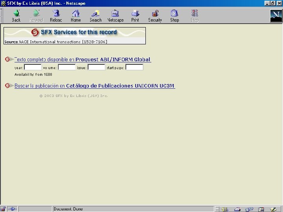Open the Security information button

point(155,16)
